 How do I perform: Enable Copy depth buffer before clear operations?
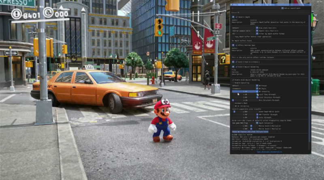(233, 36)
